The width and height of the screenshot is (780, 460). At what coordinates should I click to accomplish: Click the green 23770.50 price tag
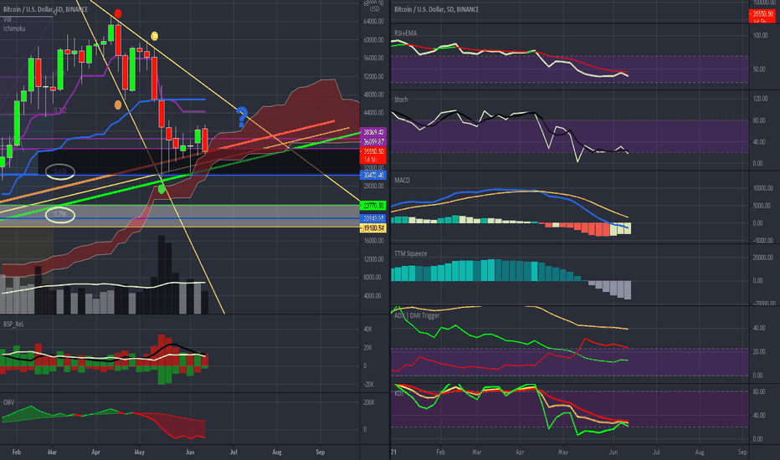coord(373,206)
